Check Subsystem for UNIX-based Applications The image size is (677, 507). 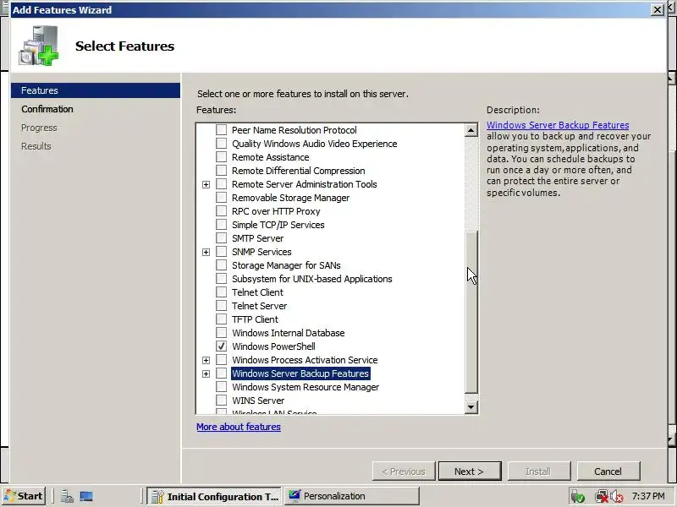(221, 279)
